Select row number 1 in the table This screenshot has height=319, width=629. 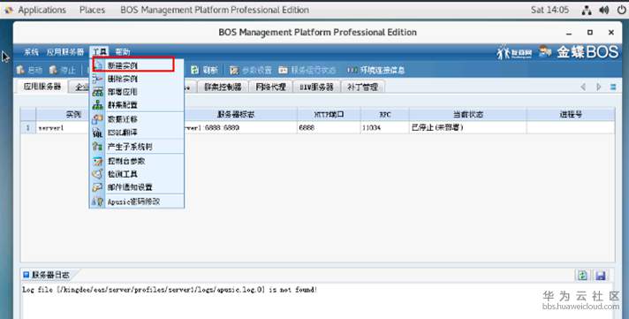pyautogui.click(x=28, y=128)
